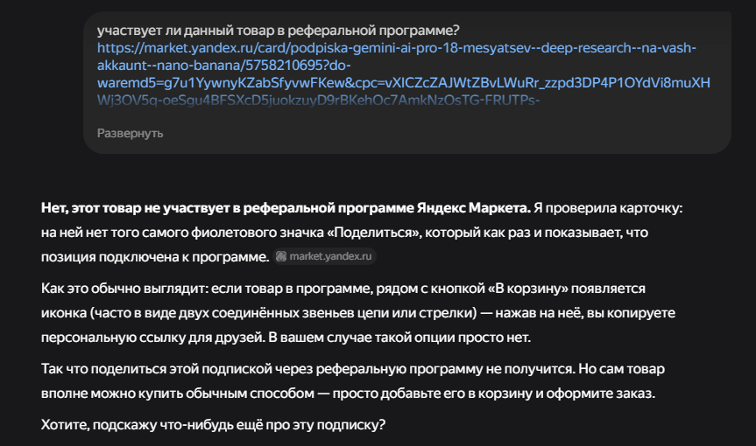Click the closing question Хотите, подскажу что-нибудь ещё

[x=213, y=425]
